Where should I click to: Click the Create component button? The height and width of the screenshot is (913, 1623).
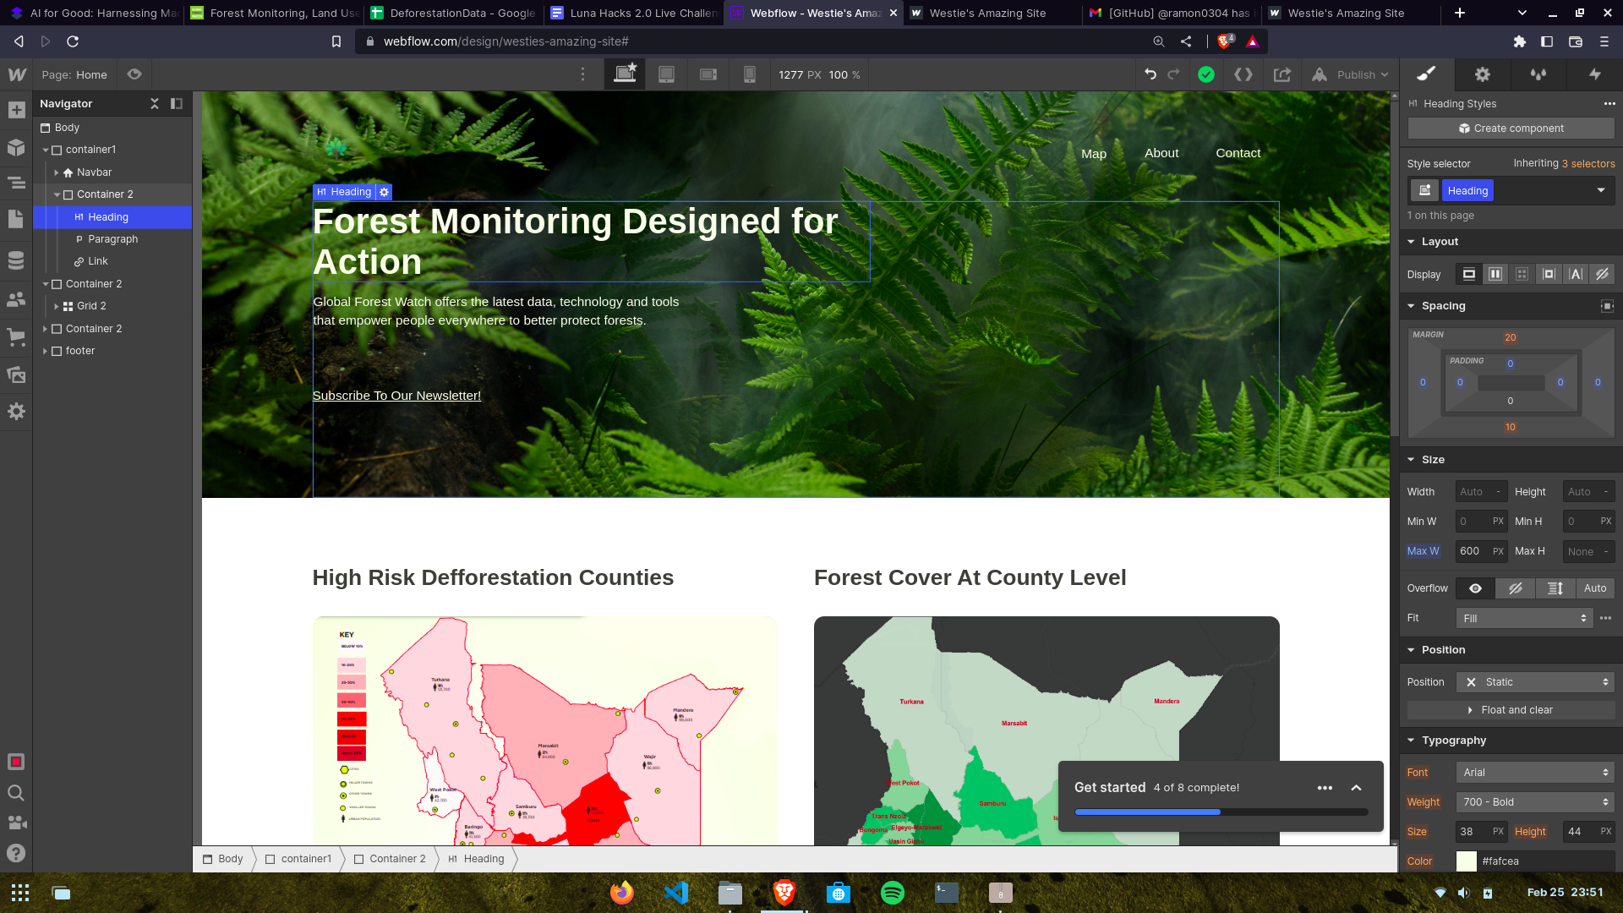[1511, 128]
